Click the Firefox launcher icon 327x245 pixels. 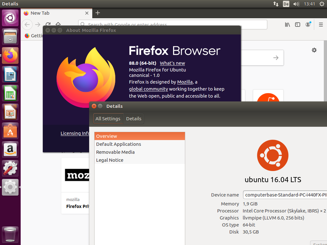click(x=10, y=56)
